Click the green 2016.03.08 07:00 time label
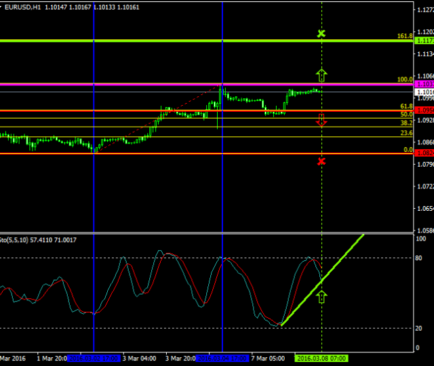434x366 pixels. [x=321, y=357]
